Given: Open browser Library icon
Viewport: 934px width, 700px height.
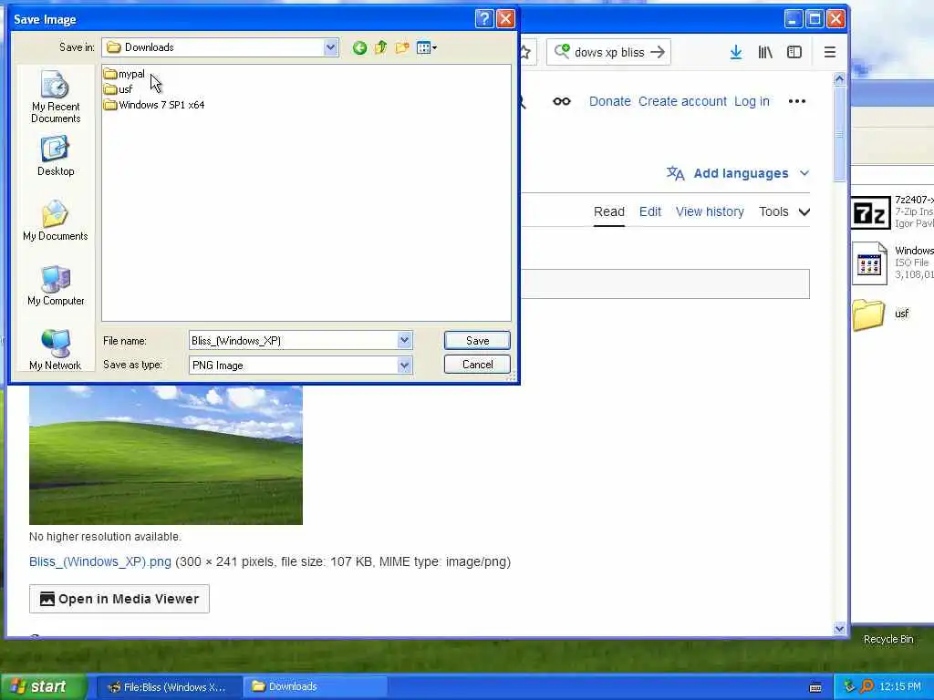Looking at the screenshot, I should pyautogui.click(x=765, y=52).
